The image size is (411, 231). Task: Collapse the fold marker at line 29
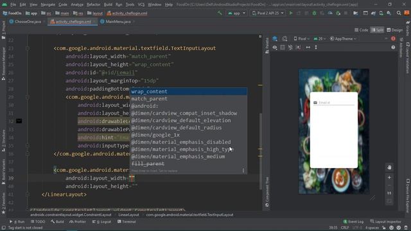(x=28, y=97)
